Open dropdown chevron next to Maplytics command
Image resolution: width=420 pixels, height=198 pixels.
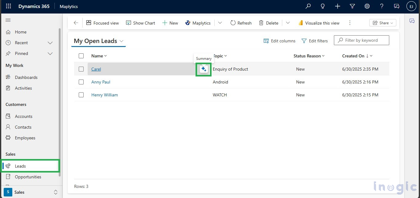[x=220, y=23]
